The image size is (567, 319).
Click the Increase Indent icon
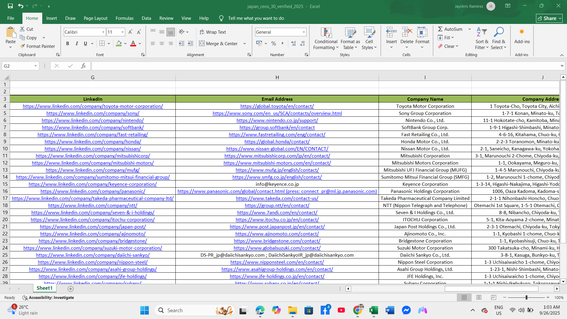click(190, 43)
